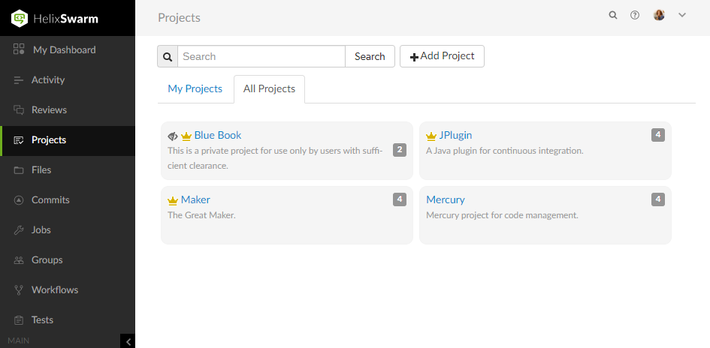
Task: Switch to the My Projects tab
Action: click(x=195, y=88)
